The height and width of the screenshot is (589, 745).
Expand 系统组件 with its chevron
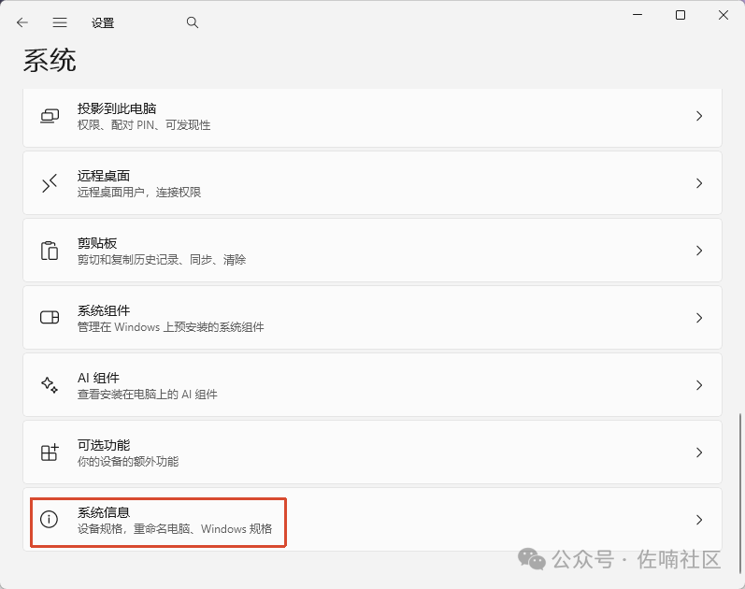pyautogui.click(x=699, y=318)
